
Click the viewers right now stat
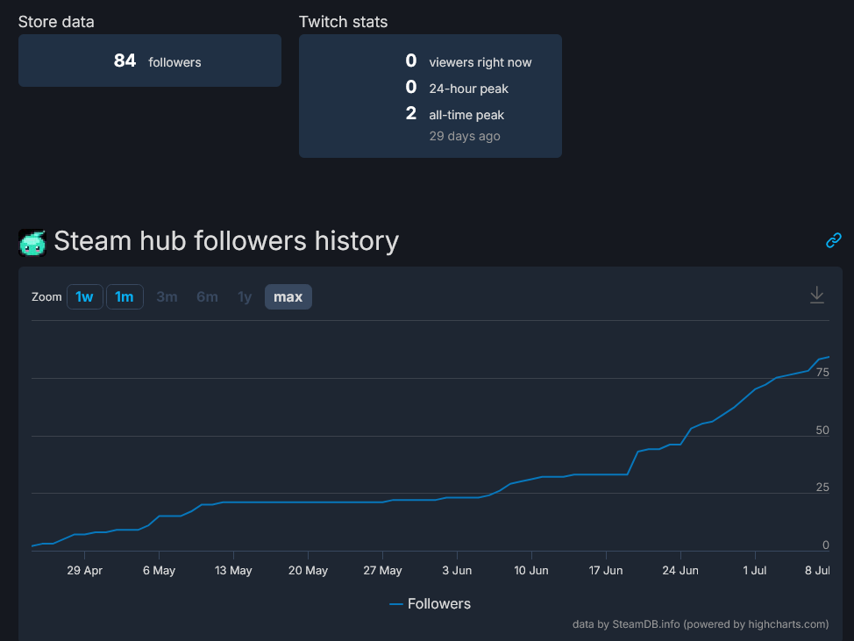tap(468, 61)
